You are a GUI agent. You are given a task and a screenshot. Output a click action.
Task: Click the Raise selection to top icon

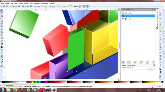pos(31,6)
